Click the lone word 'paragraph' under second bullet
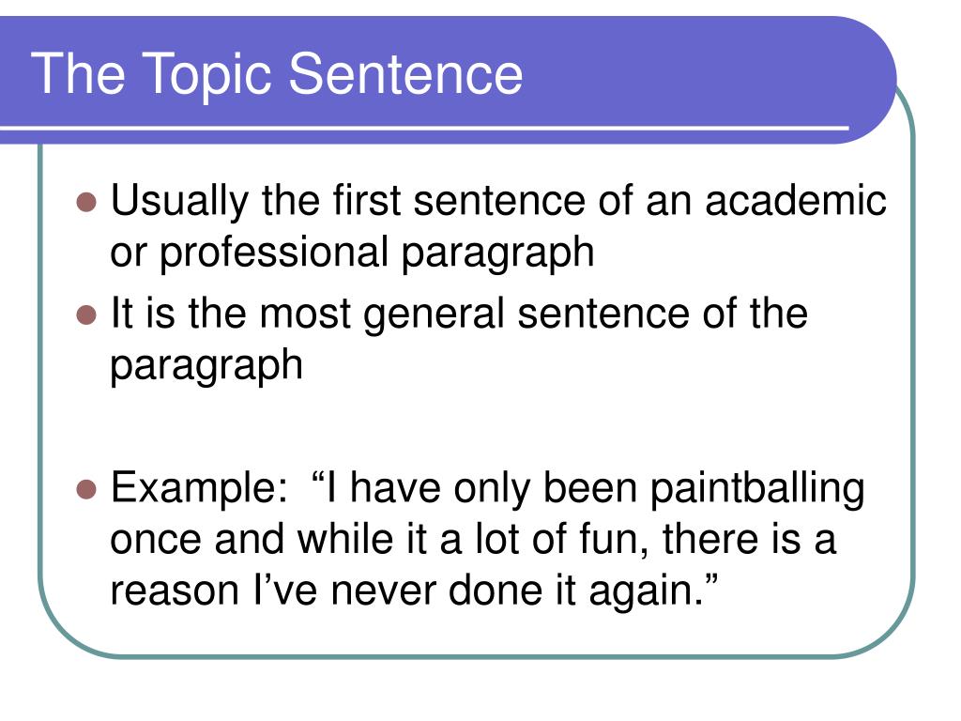Screen dimensions: 961x721 click(x=206, y=365)
